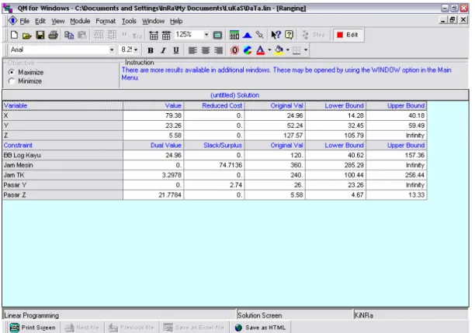Open the Arial font name dropdown
This screenshot has height=333, width=475.
[x=112, y=50]
